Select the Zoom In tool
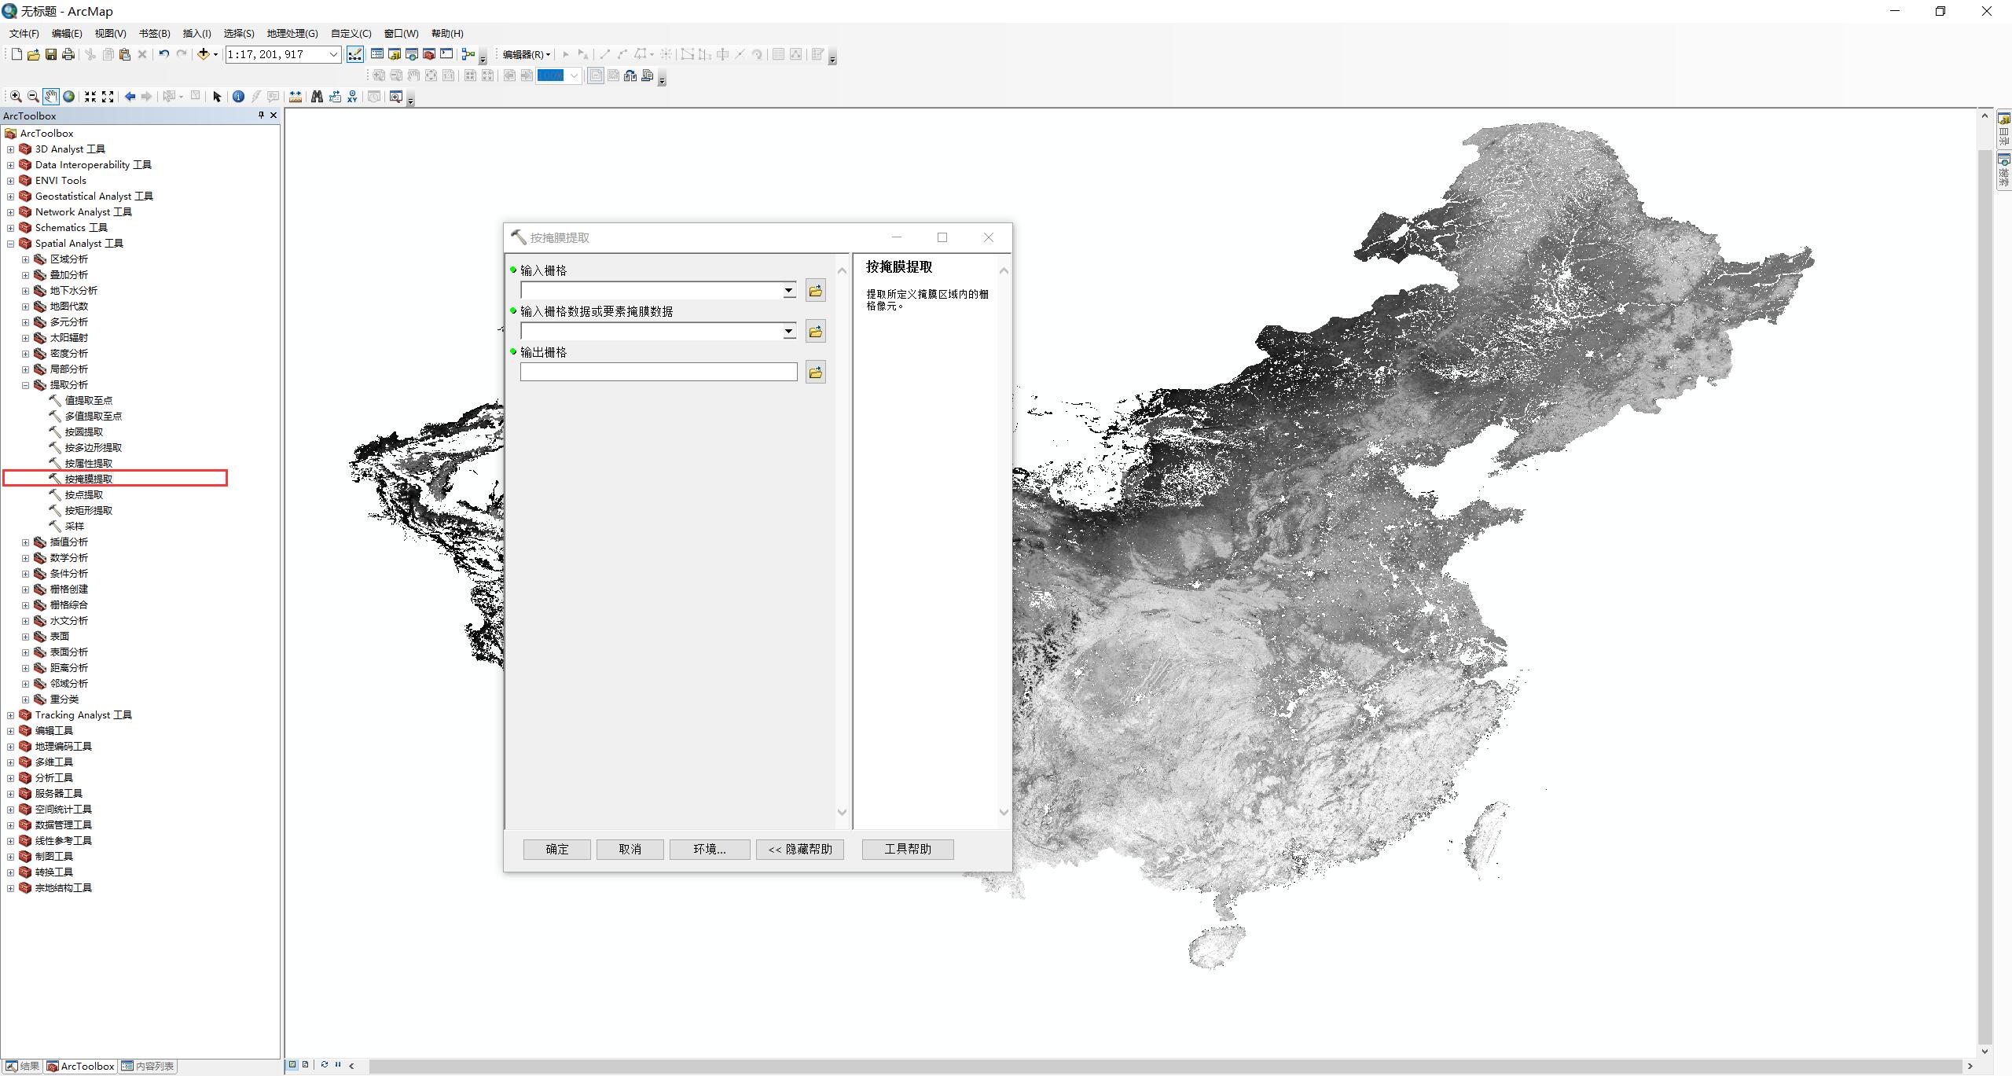 (x=15, y=97)
